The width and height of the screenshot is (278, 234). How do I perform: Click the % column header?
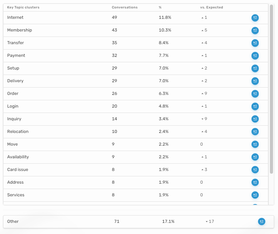160,8
